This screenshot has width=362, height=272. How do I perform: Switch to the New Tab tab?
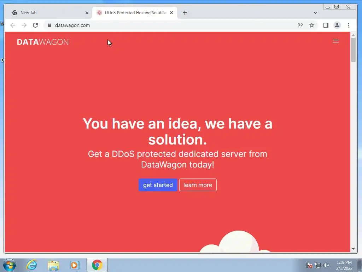point(50,13)
